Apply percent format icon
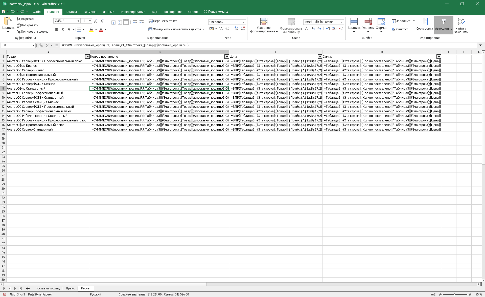This screenshot has width=485, height=297. (x=221, y=29)
